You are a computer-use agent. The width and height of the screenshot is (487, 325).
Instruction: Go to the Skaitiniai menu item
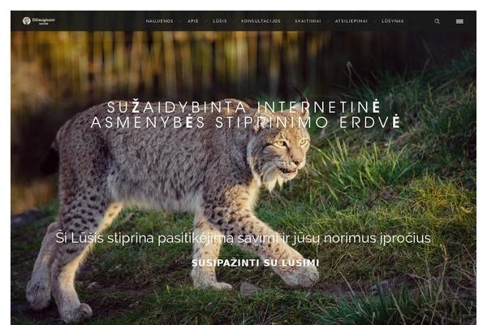click(x=308, y=21)
